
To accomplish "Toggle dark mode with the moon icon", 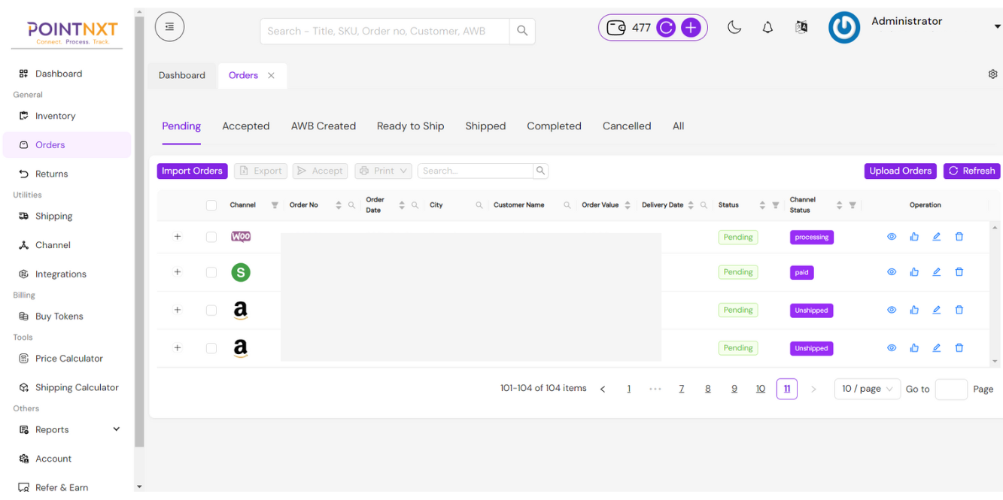I will coord(734,28).
